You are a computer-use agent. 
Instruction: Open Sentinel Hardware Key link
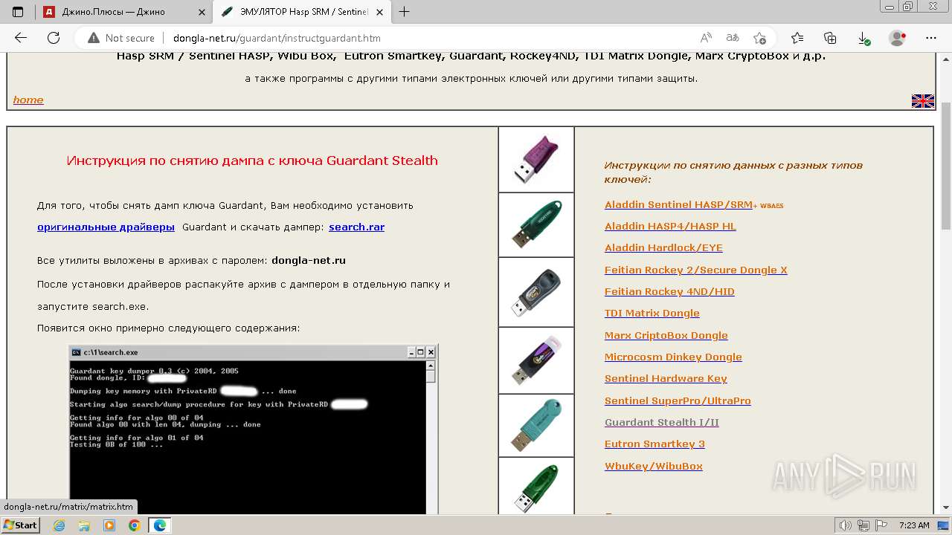[x=666, y=378]
